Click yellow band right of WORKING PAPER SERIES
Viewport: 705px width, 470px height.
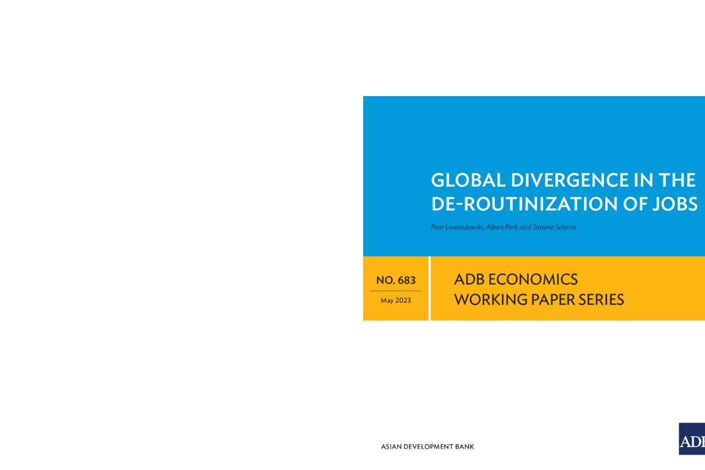click(665, 300)
